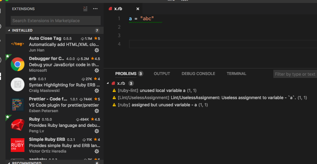Select the Chrome debugger extension icon
The height and width of the screenshot is (164, 317).
click(x=18, y=64)
